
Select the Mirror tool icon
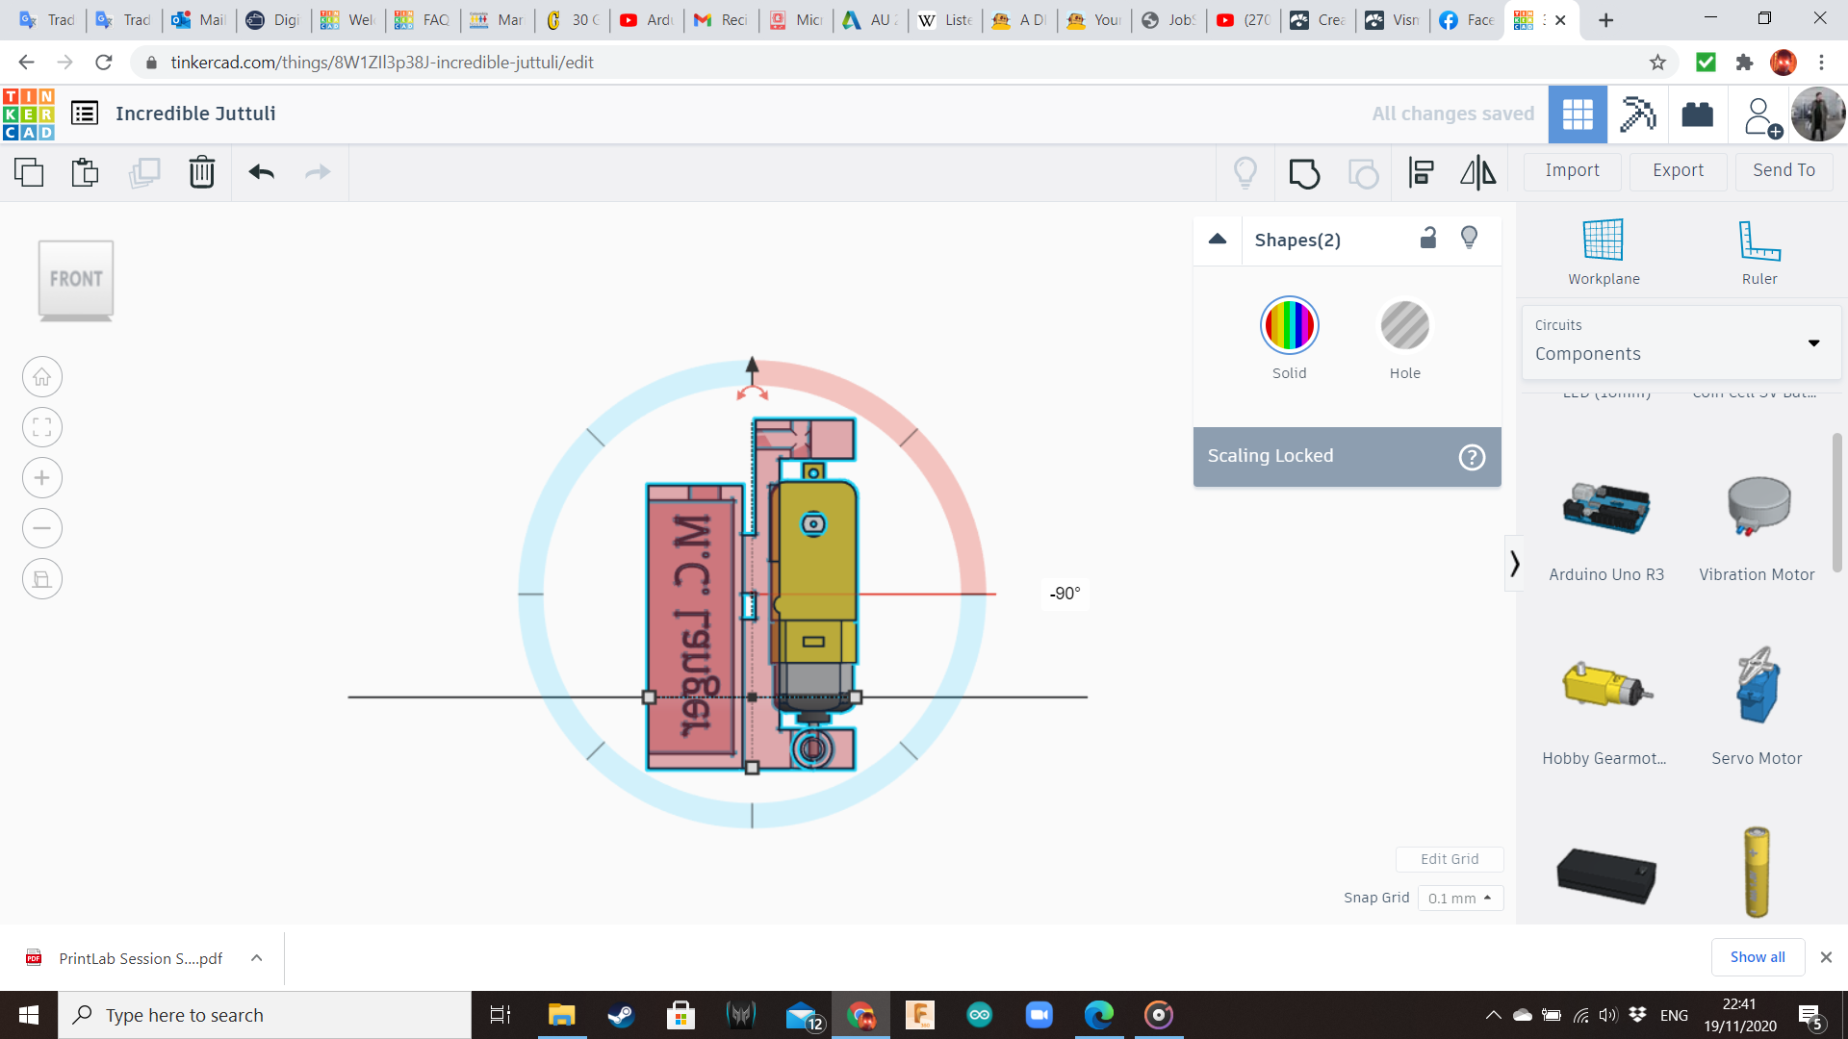click(1477, 172)
